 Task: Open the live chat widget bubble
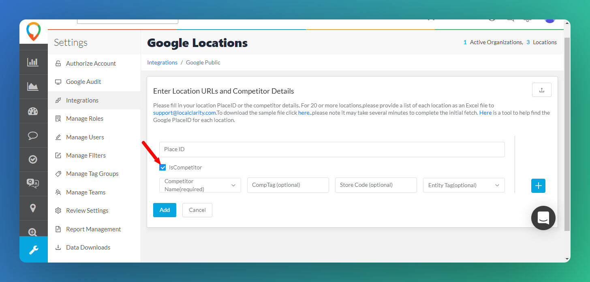coord(543,218)
